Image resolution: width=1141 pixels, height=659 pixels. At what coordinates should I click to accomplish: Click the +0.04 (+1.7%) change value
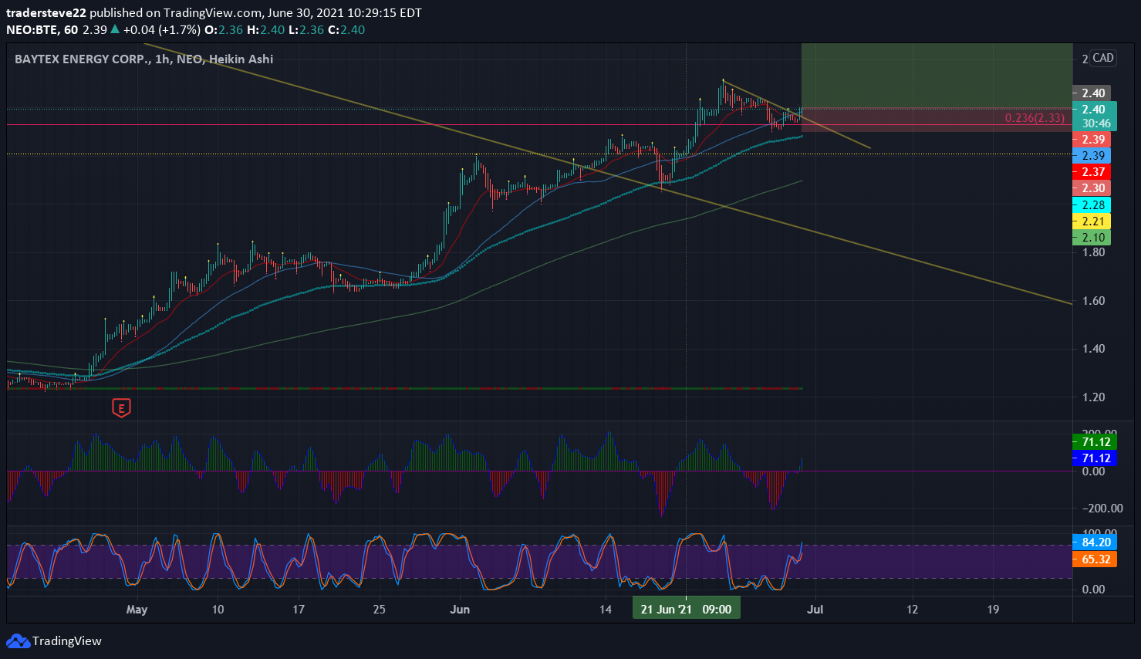(161, 30)
